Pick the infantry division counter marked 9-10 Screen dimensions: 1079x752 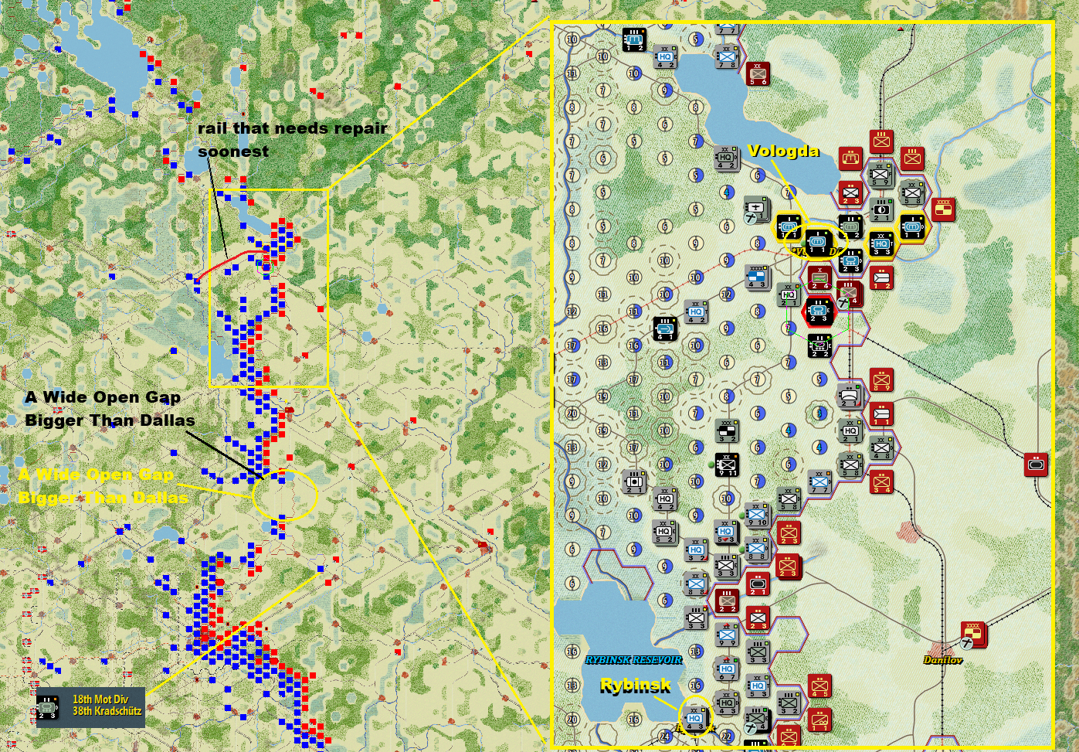pos(757,515)
